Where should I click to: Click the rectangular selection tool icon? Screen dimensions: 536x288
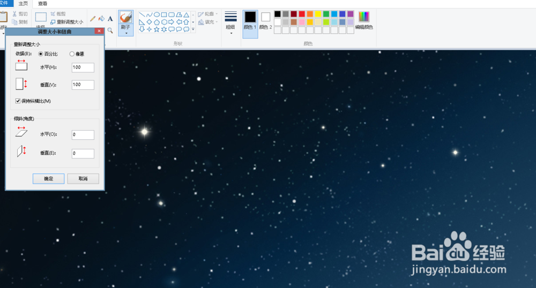[41, 17]
